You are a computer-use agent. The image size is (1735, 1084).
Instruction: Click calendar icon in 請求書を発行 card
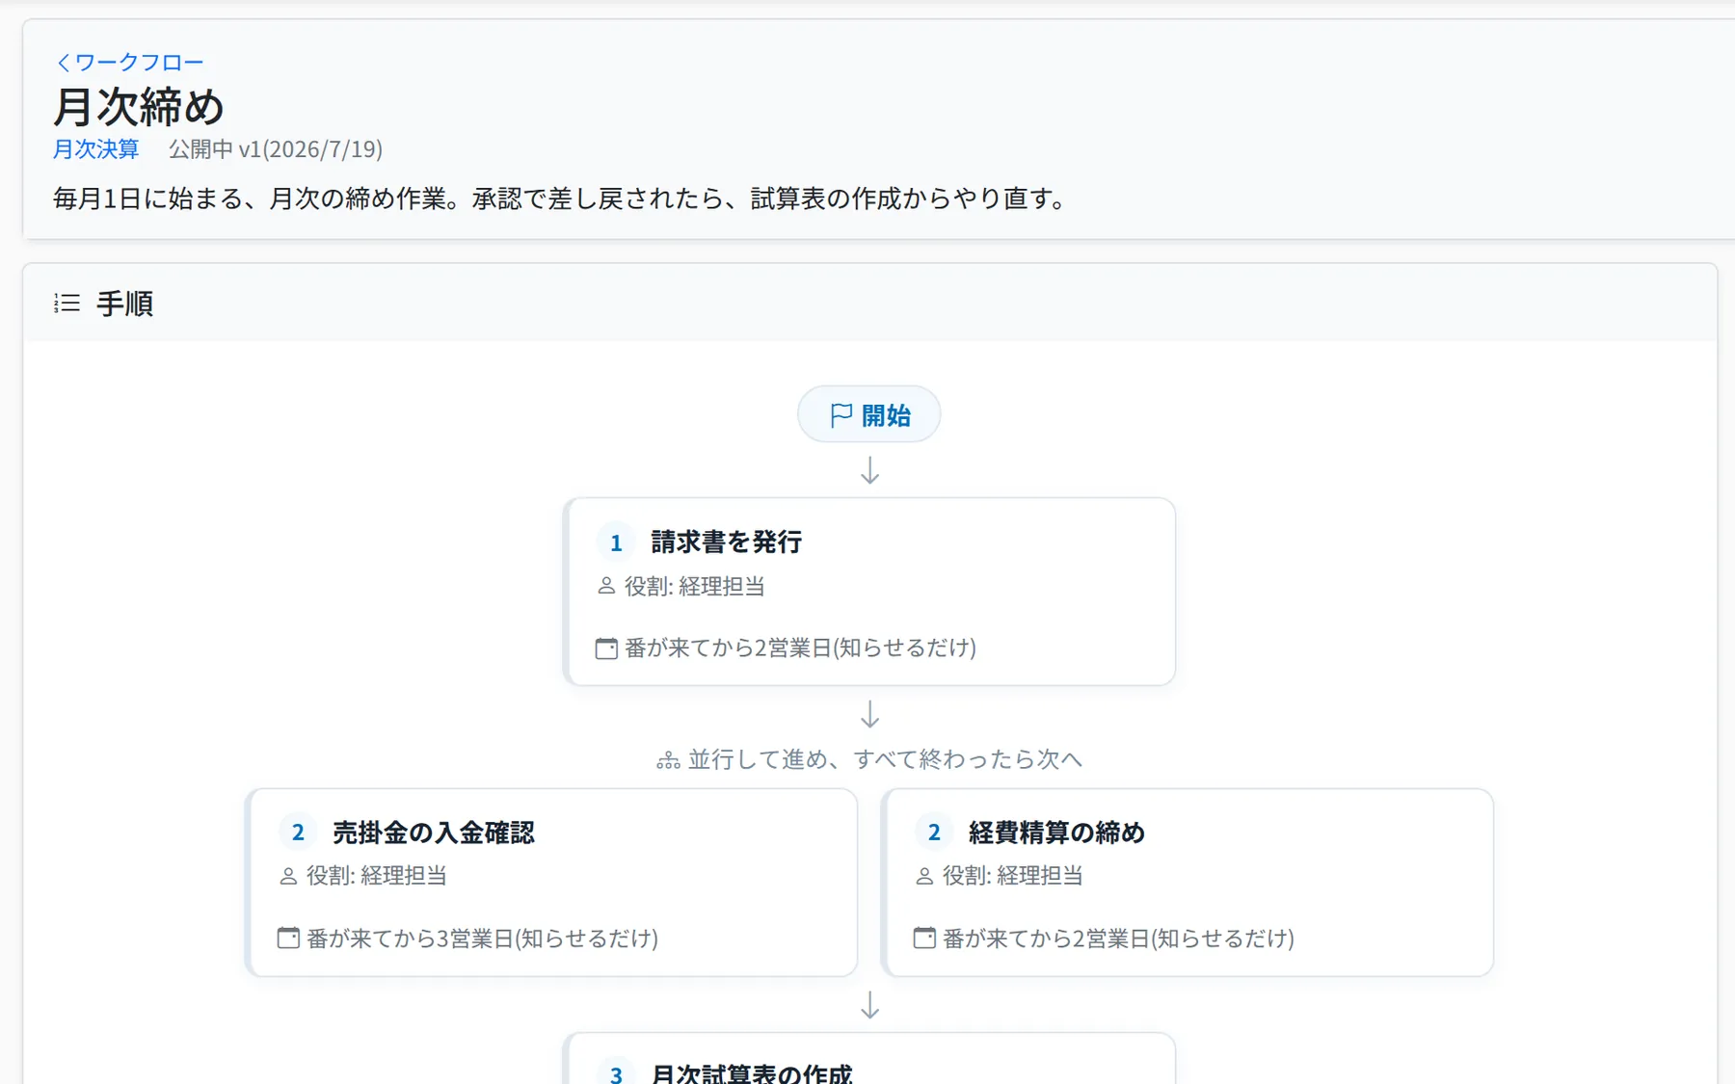(606, 648)
